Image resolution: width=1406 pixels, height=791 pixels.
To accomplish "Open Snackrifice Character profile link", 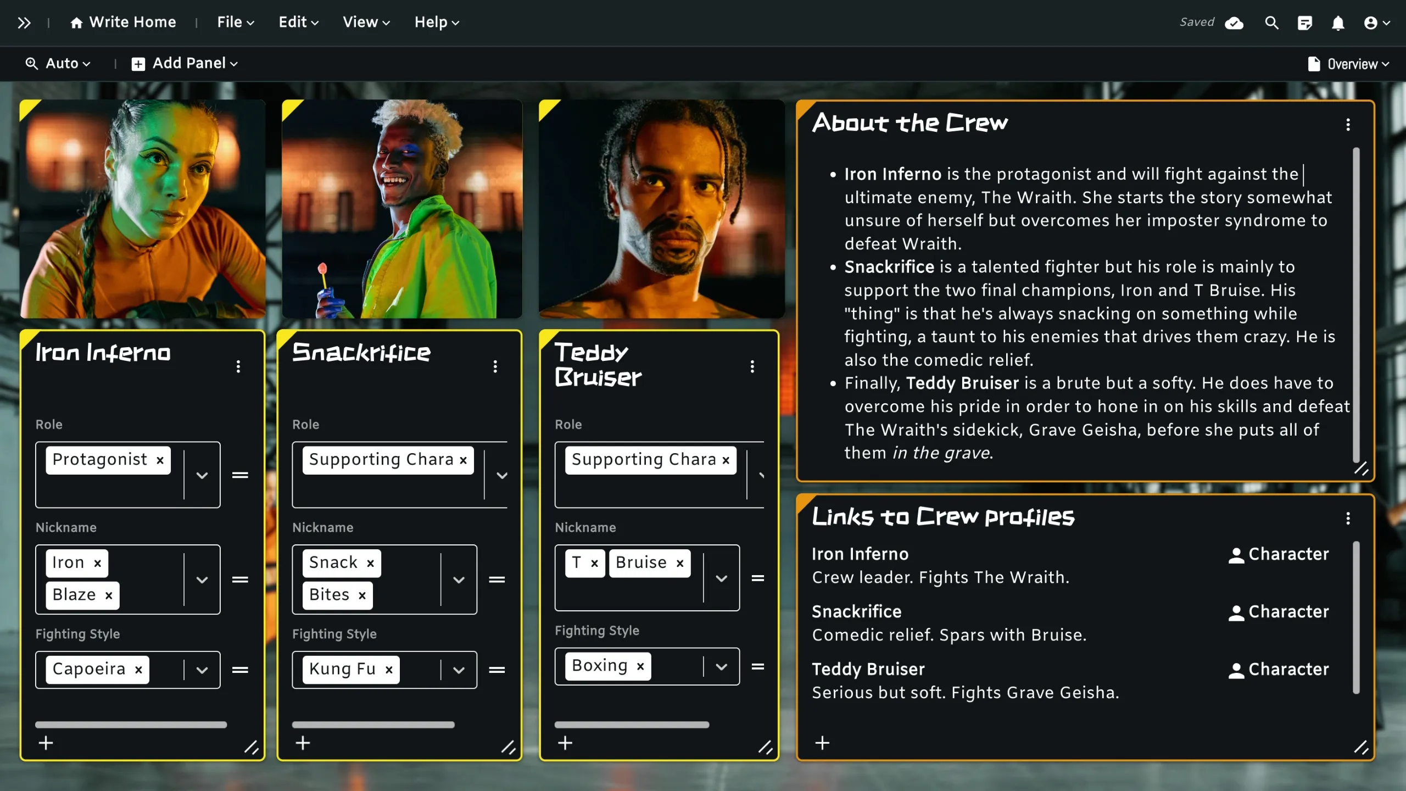I will click(x=1279, y=612).
